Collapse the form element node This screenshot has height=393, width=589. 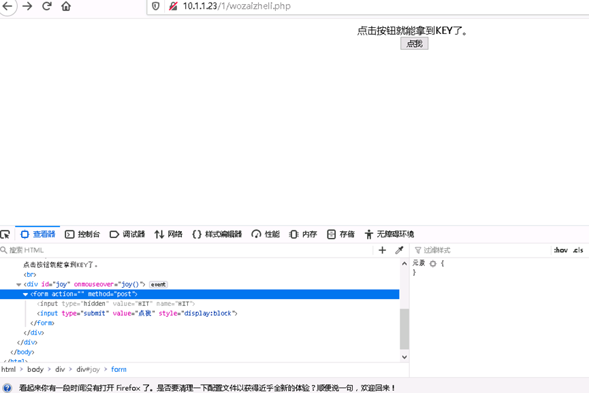24,294
